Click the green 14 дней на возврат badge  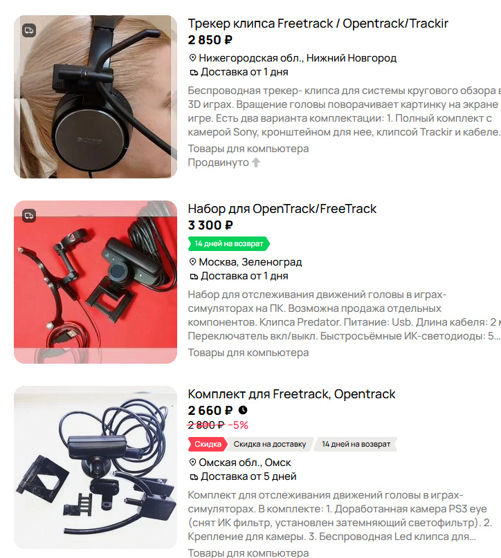229,244
